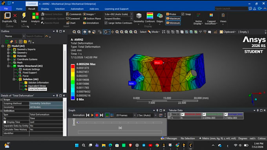
Task: Select Fixed Support in the tree
Action: (29, 73)
